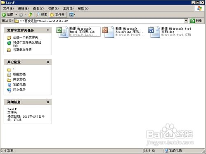The width and height of the screenshot is (206, 154).
Task: Select the Word .doc file icon
Action: [x=154, y=32]
